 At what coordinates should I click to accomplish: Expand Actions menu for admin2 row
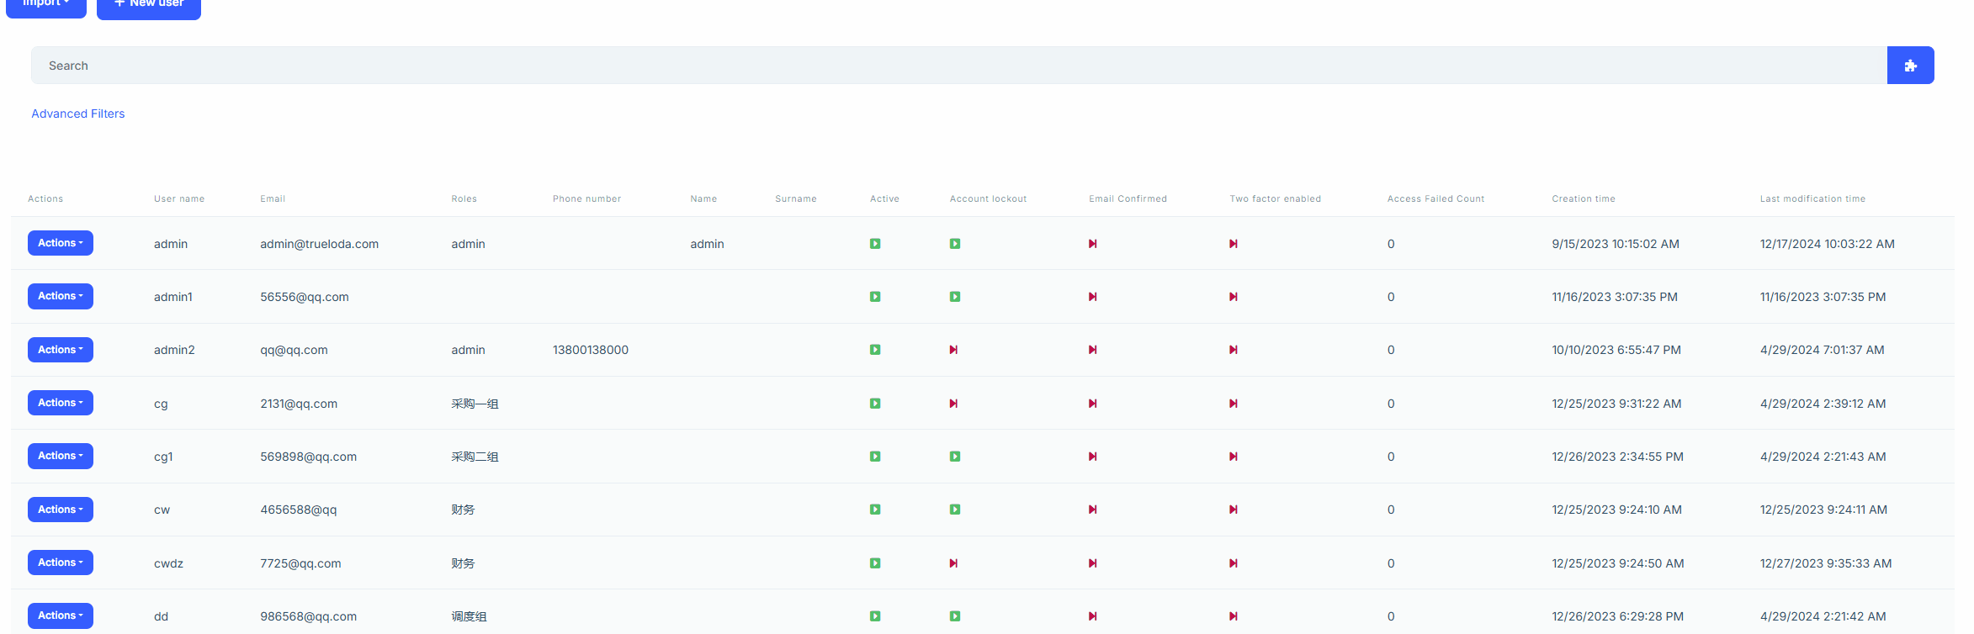coord(61,350)
